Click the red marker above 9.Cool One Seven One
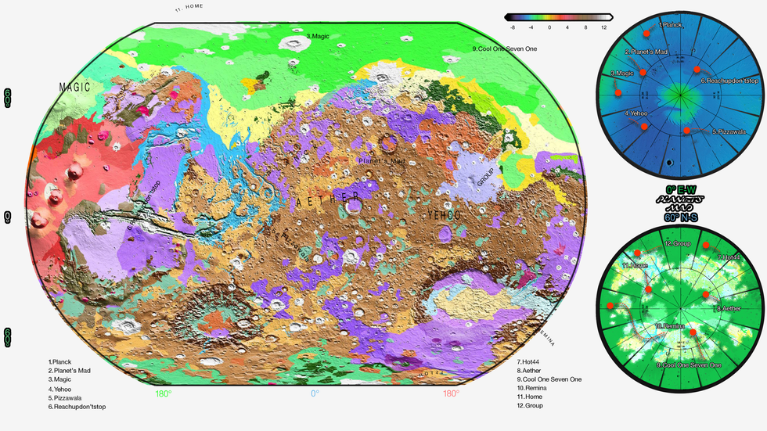This screenshot has width=767, height=431. (x=692, y=333)
